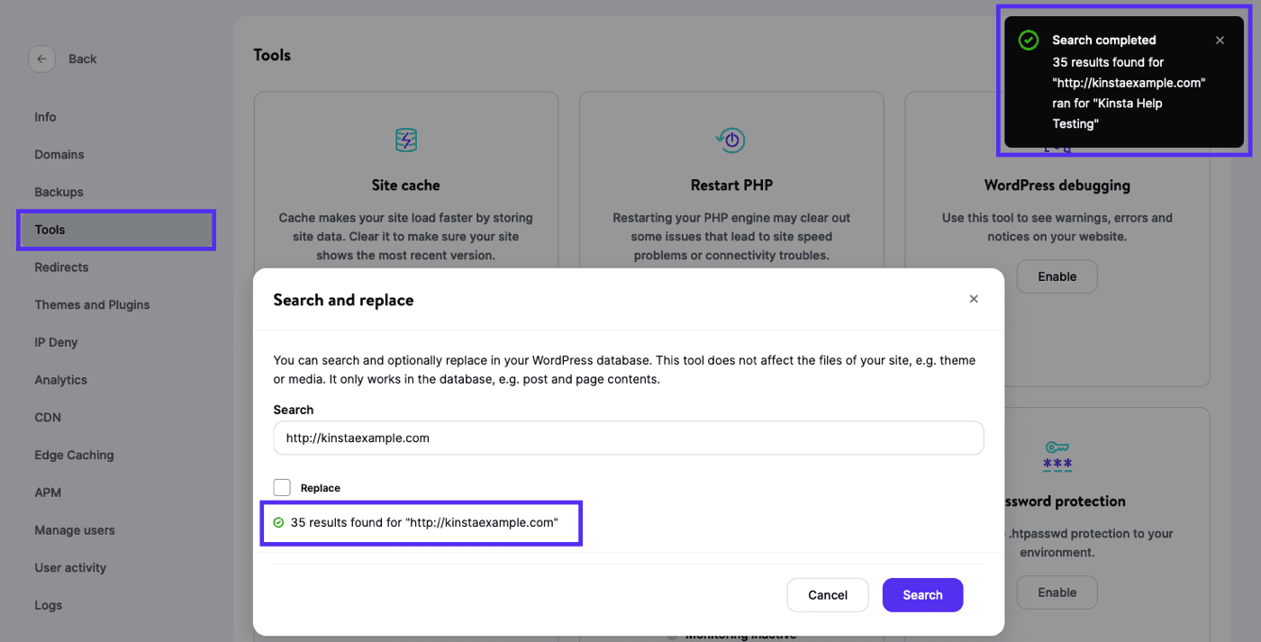Go to the Domains section
This screenshot has width=1261, height=642.
[59, 155]
